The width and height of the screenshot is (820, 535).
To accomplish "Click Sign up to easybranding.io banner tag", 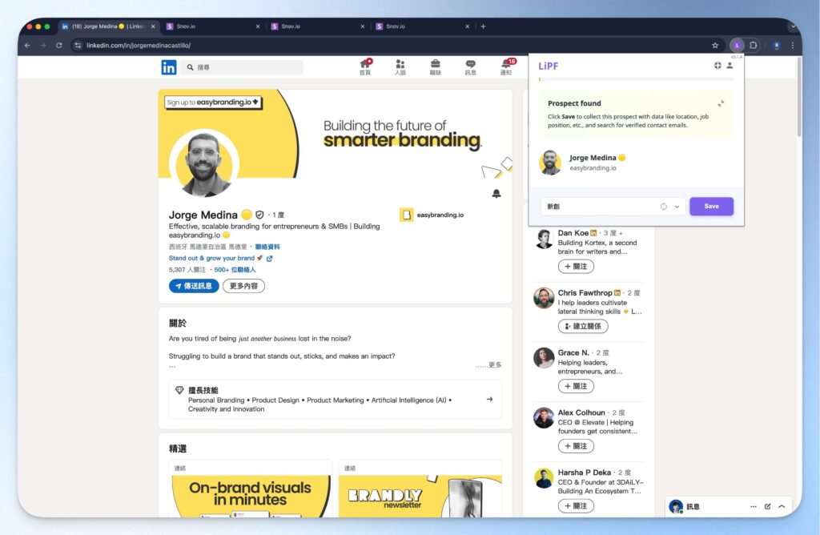I will pyautogui.click(x=213, y=102).
